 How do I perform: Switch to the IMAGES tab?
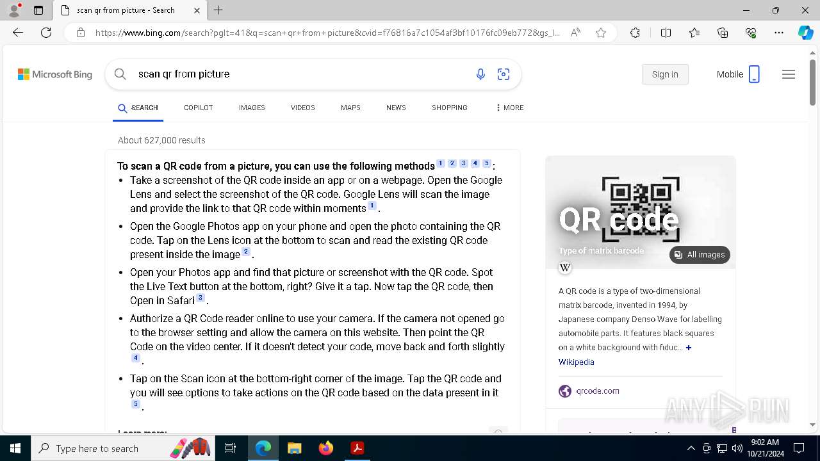[x=252, y=108]
